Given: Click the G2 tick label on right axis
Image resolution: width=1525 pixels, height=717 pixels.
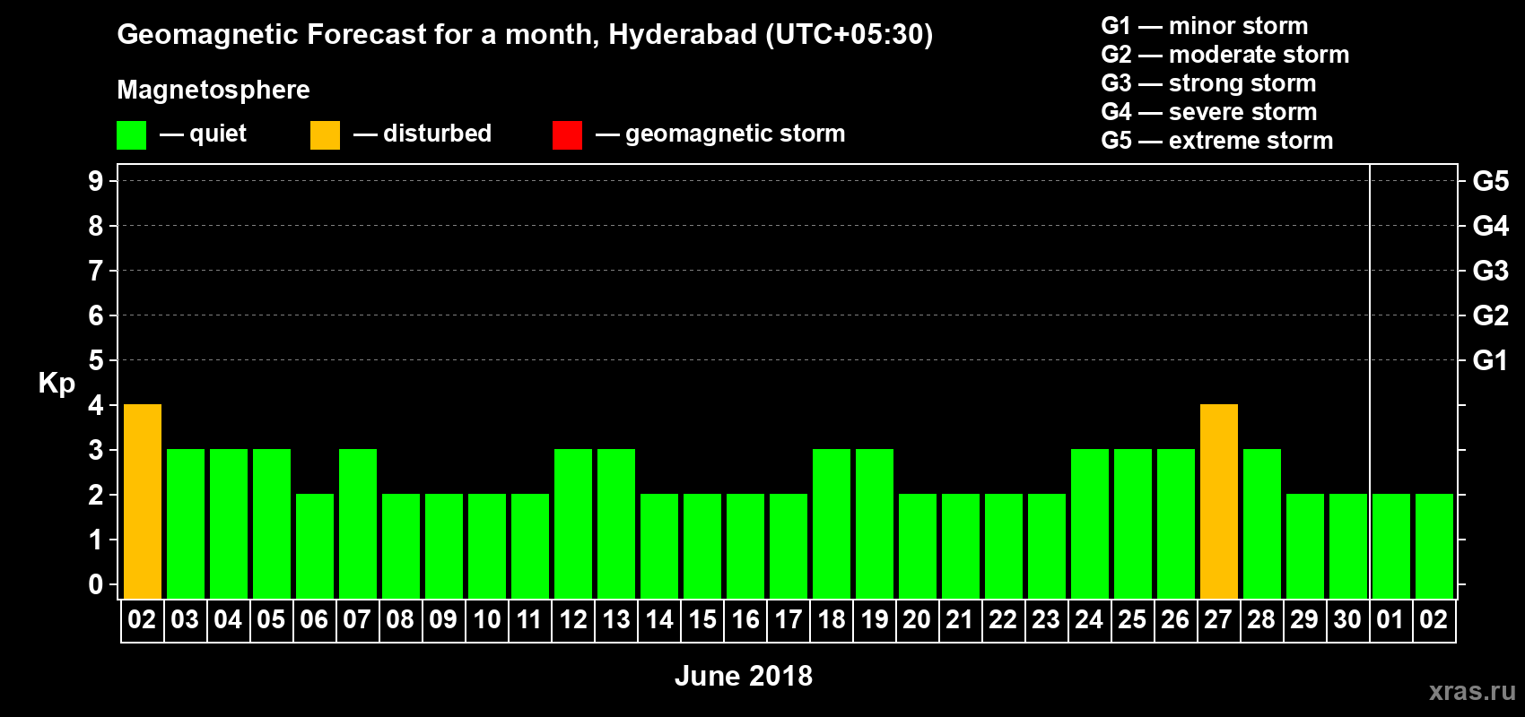Looking at the screenshot, I should [1491, 315].
